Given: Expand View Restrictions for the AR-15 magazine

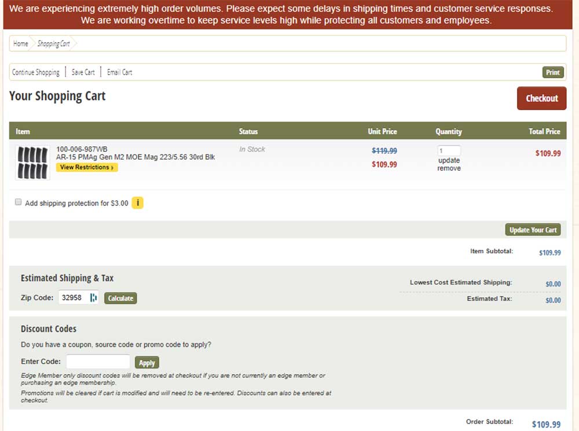Looking at the screenshot, I should [x=87, y=167].
